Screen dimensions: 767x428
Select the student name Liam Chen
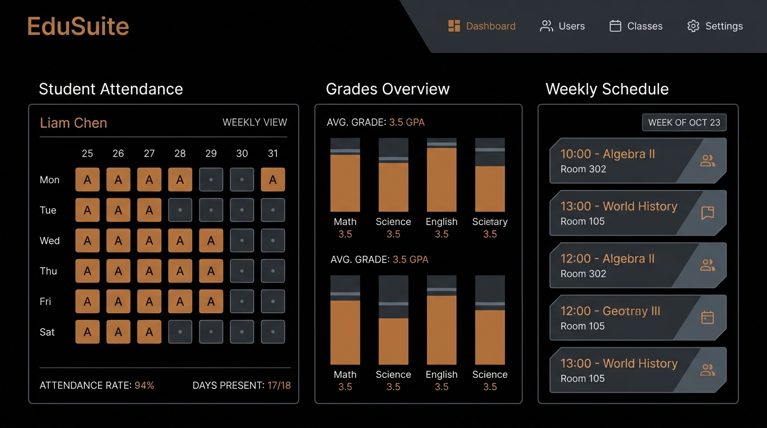tap(74, 123)
